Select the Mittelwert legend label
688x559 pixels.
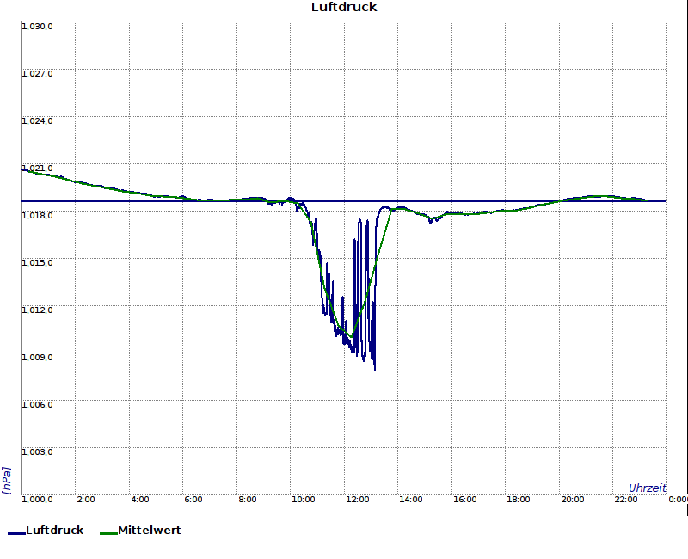pyautogui.click(x=149, y=531)
